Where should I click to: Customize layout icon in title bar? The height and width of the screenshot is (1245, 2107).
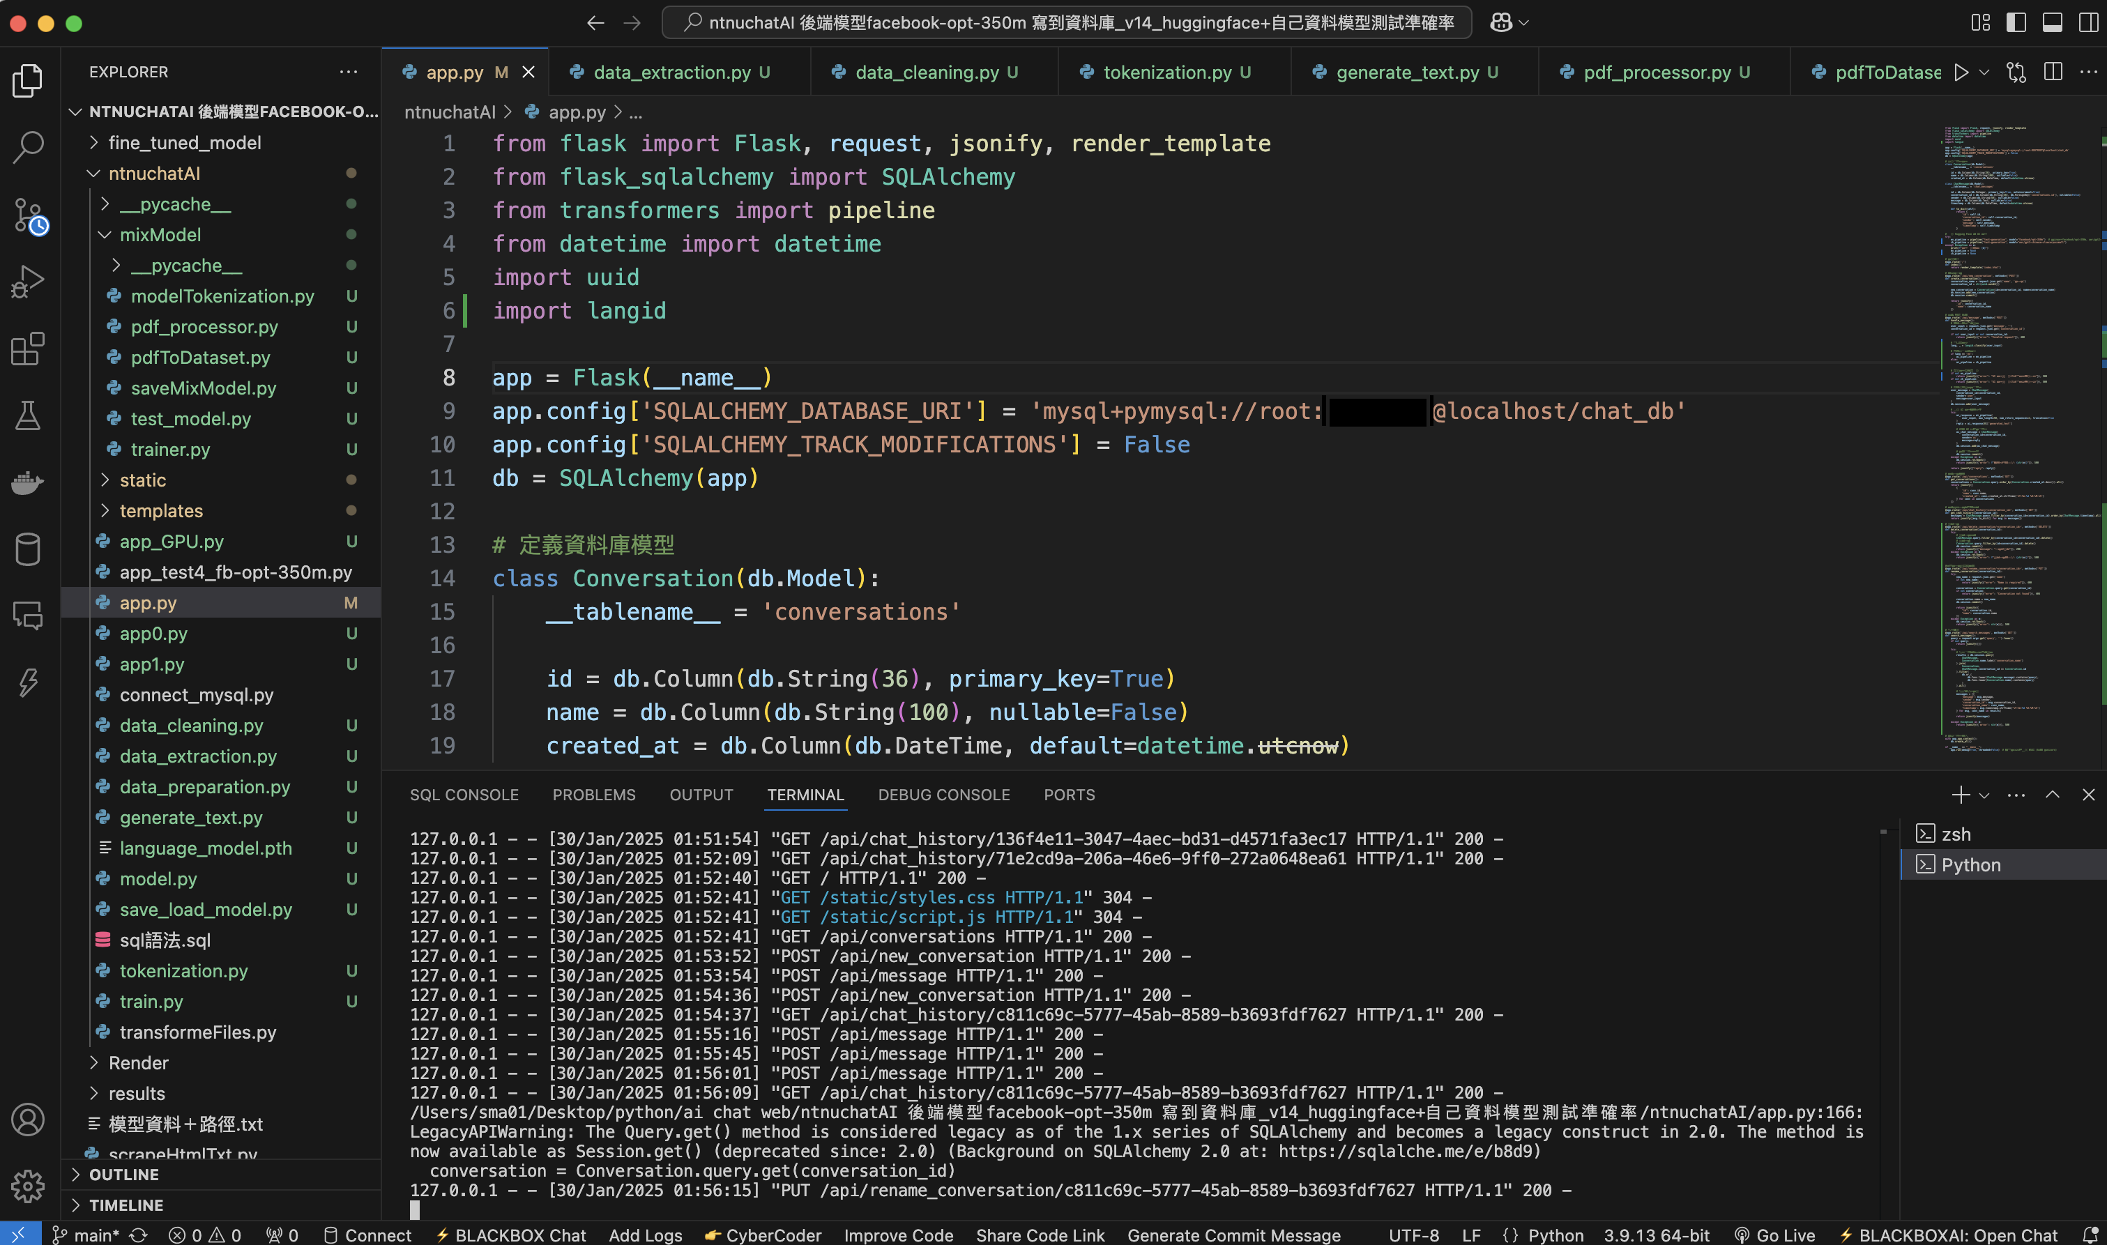coord(1980,22)
